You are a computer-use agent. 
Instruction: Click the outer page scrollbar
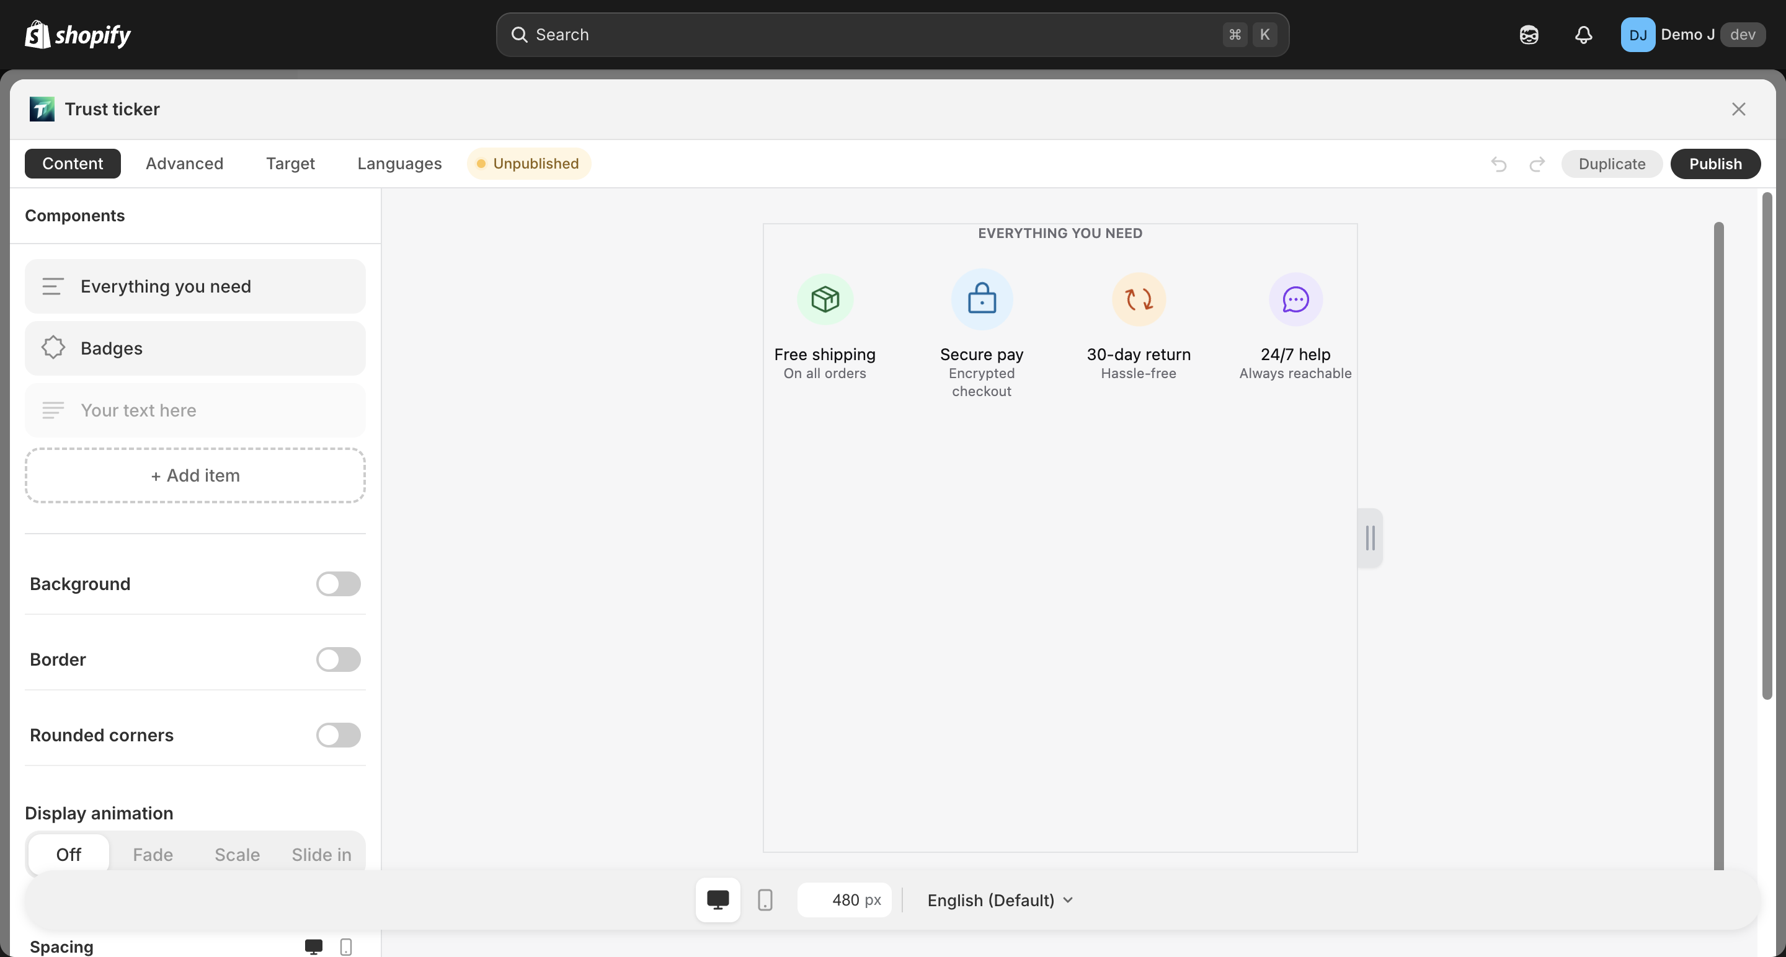tap(1767, 446)
